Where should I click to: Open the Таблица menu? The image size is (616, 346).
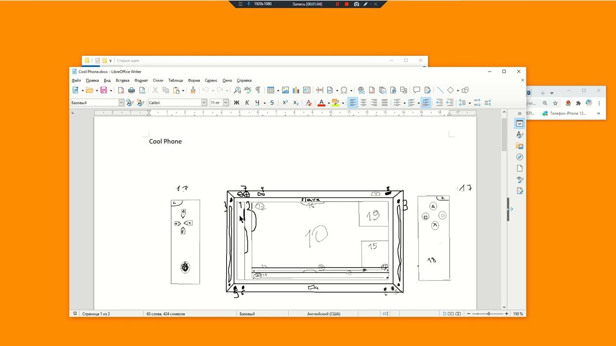pyautogui.click(x=176, y=80)
